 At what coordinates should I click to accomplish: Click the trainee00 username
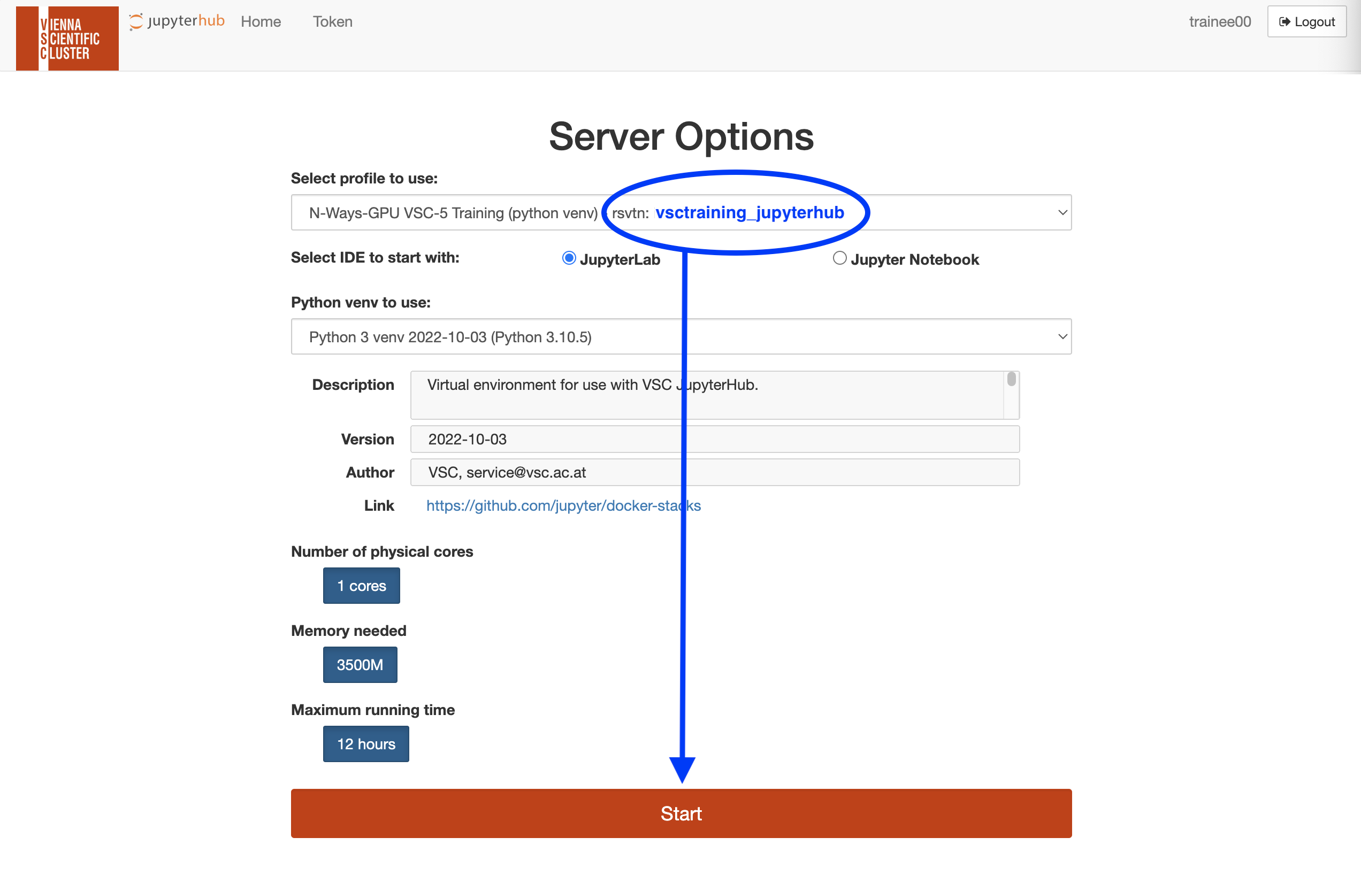[x=1220, y=22]
